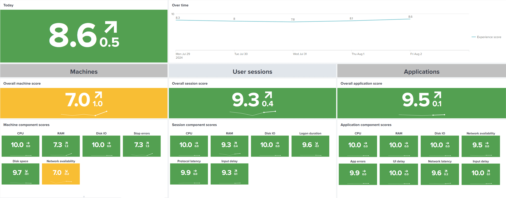Open the Applications section header
Image resolution: width=506 pixels, height=198 pixels.
coord(421,72)
